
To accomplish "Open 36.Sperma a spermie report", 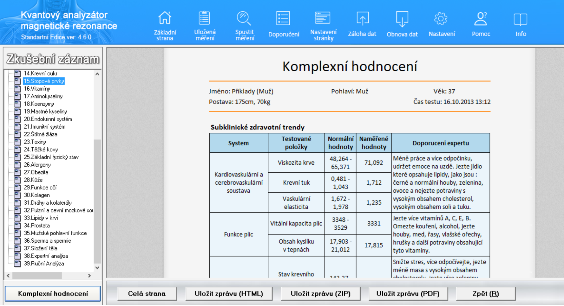I will [47, 241].
